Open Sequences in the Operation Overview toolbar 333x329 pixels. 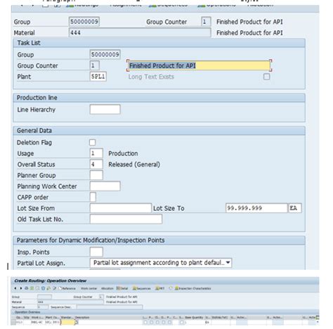[x=141, y=288]
